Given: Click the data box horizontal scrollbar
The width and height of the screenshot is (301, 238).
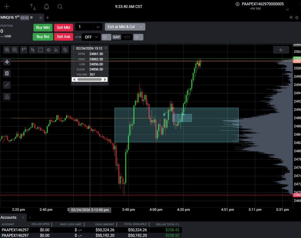Looking at the screenshot, I should [x=90, y=79].
